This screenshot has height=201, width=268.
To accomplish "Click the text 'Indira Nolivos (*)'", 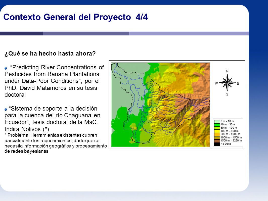I will pyautogui.click(x=27, y=129).
